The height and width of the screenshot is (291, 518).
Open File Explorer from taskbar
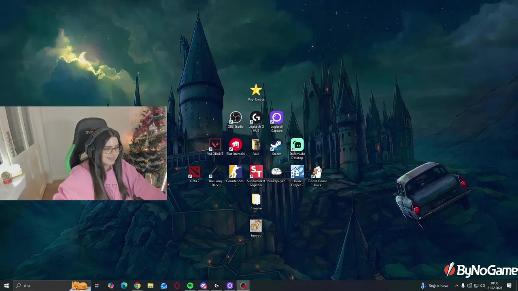click(x=151, y=286)
